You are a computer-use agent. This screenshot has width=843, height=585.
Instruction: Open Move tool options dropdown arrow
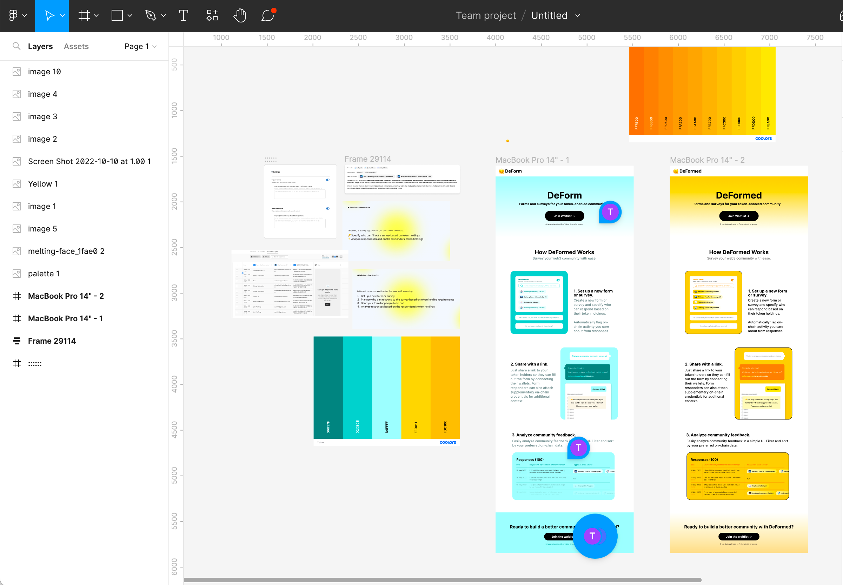tap(62, 15)
